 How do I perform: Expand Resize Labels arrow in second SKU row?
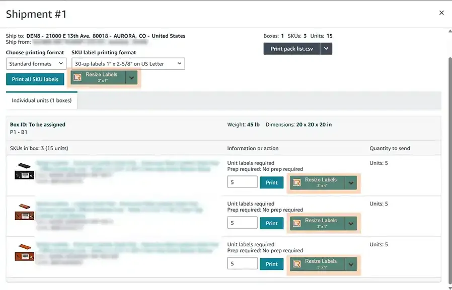(351, 224)
